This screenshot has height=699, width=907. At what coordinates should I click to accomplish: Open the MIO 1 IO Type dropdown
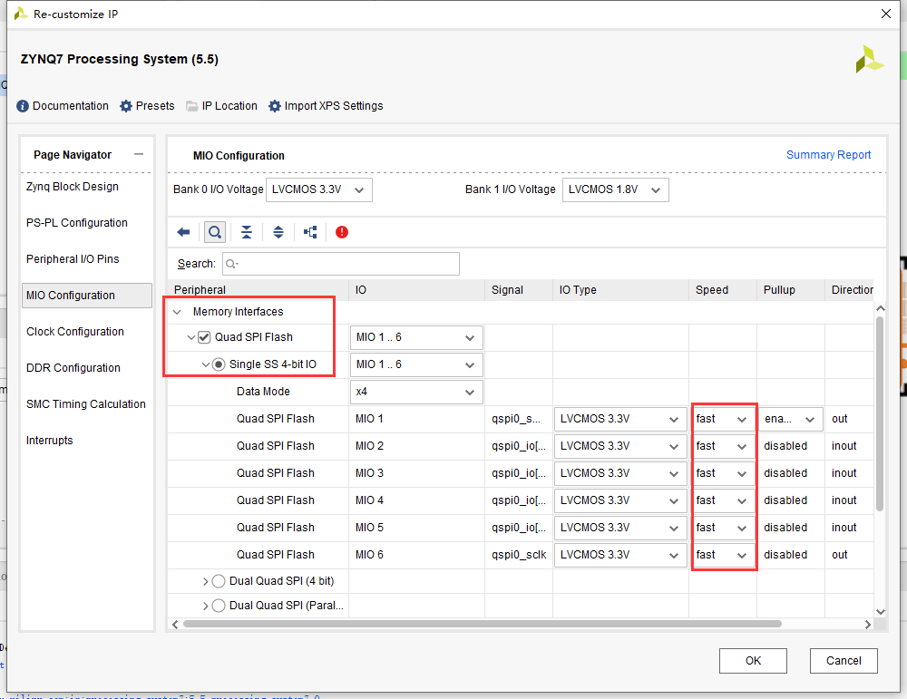coord(620,419)
